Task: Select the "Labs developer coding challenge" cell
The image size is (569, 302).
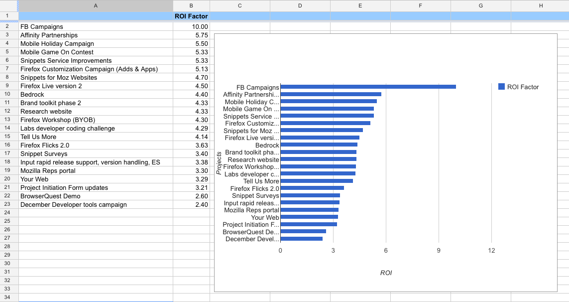Action: (96, 128)
